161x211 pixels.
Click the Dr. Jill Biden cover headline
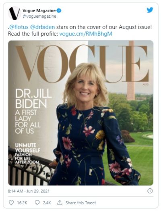point(33,99)
